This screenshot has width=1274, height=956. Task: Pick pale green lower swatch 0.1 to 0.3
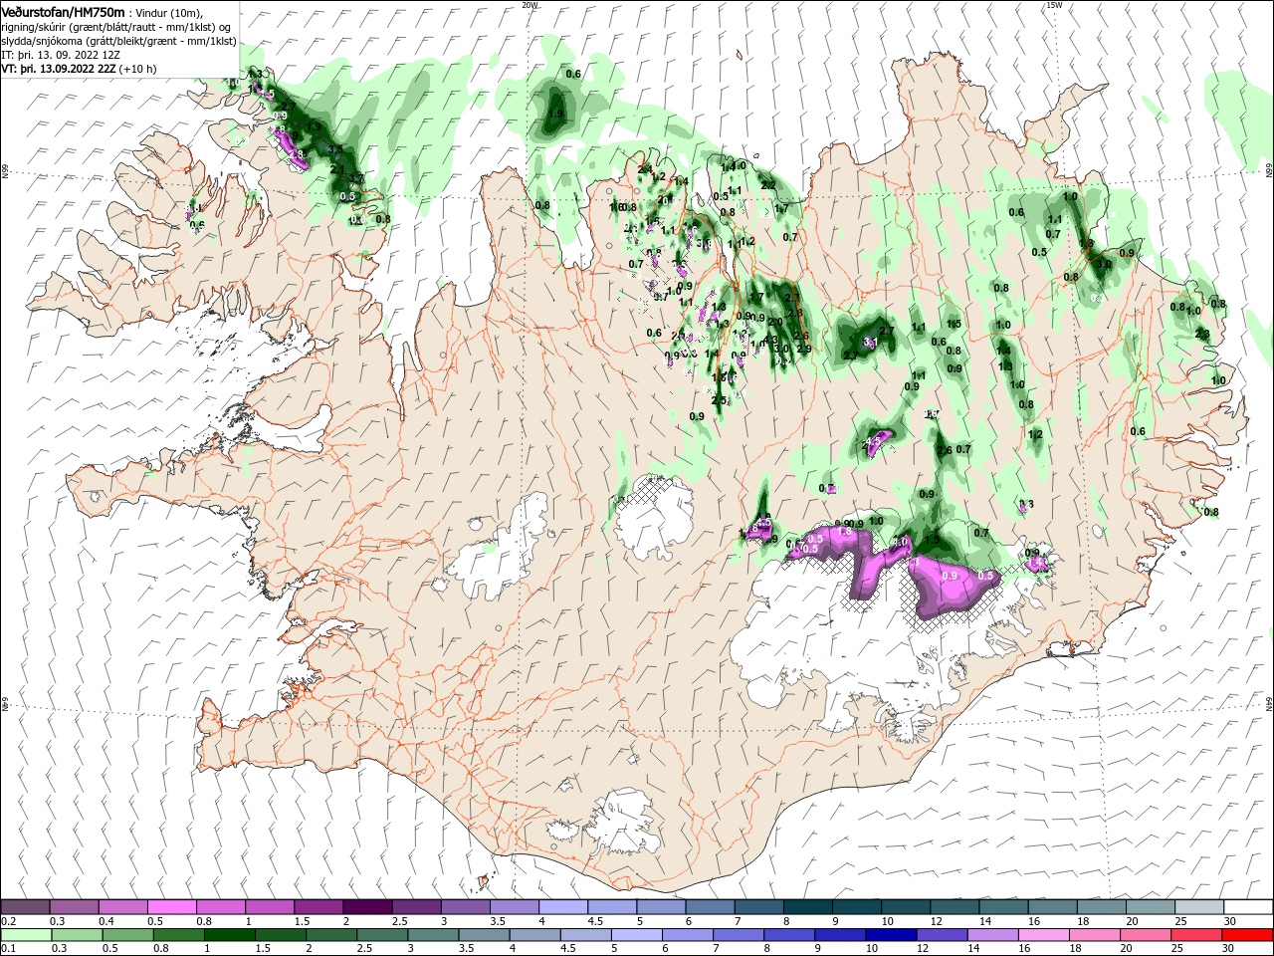pos(25,935)
